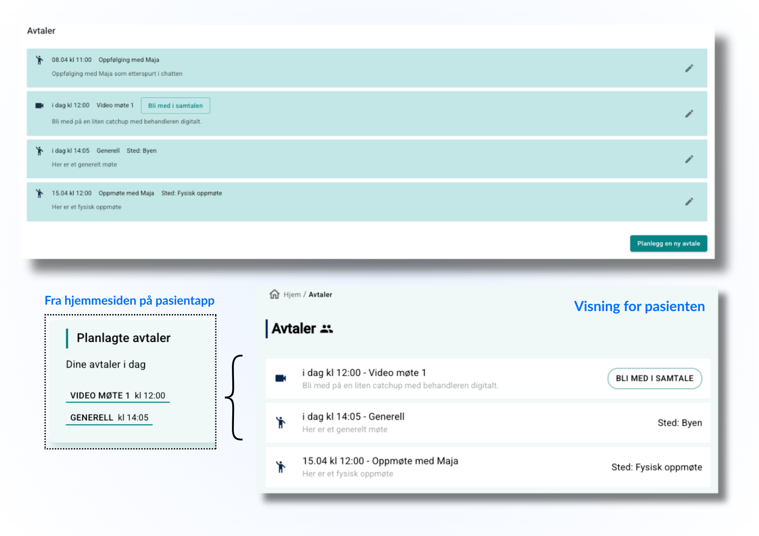The height and width of the screenshot is (536, 759).
Task: Open GENERELL kl 14:05 link
Action: (109, 417)
